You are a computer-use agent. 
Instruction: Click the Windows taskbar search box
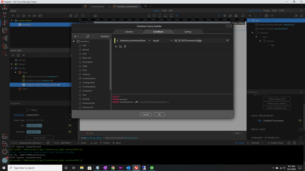[x=35, y=168]
